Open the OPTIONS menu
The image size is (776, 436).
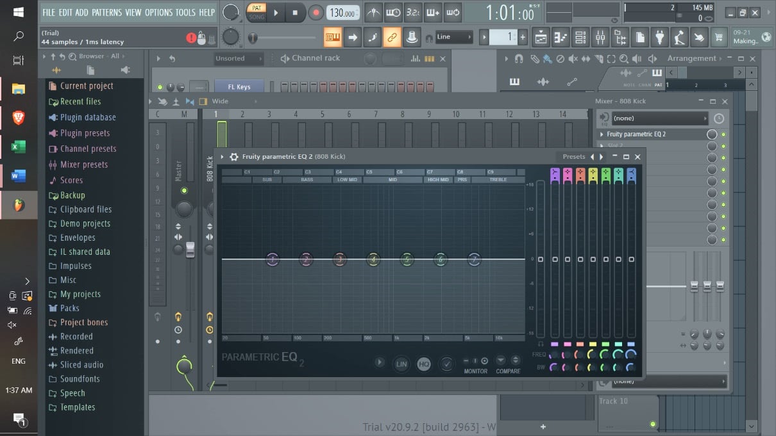click(x=158, y=12)
